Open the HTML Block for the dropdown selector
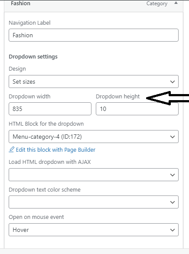Screen dimensions: 189x254 click(94, 137)
